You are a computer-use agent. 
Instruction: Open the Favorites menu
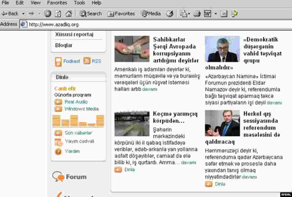pyautogui.click(x=57, y=3)
